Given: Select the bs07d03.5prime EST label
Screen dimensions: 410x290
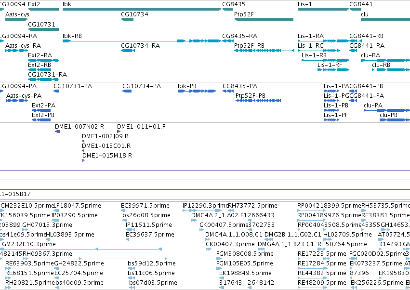Looking at the screenshot, I should (x=153, y=283).
